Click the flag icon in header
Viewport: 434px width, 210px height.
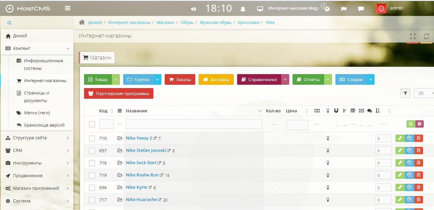coord(344,9)
